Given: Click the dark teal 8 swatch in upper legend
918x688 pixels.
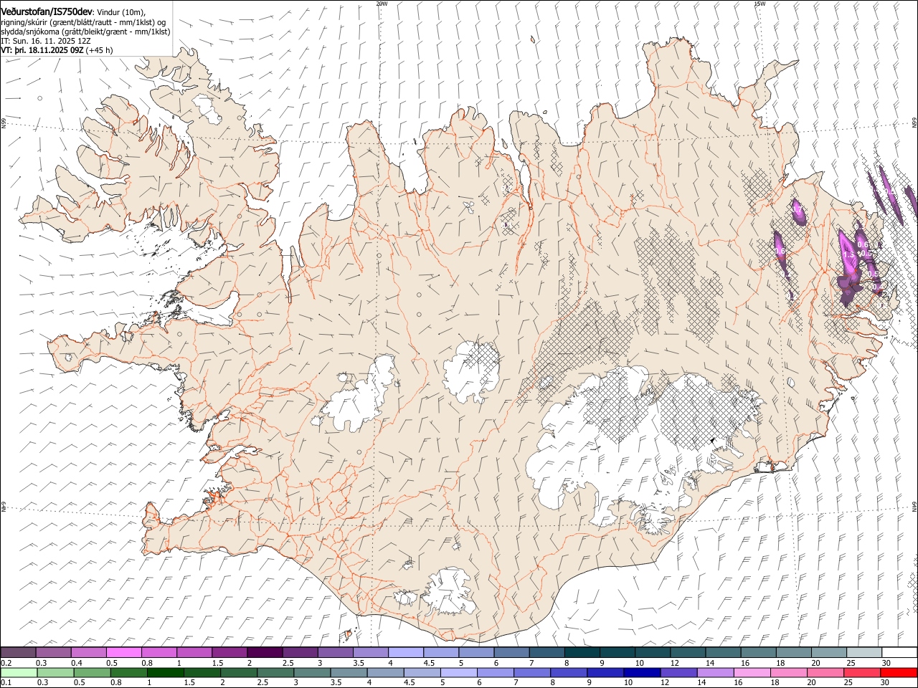Looking at the screenshot, I should [582, 653].
